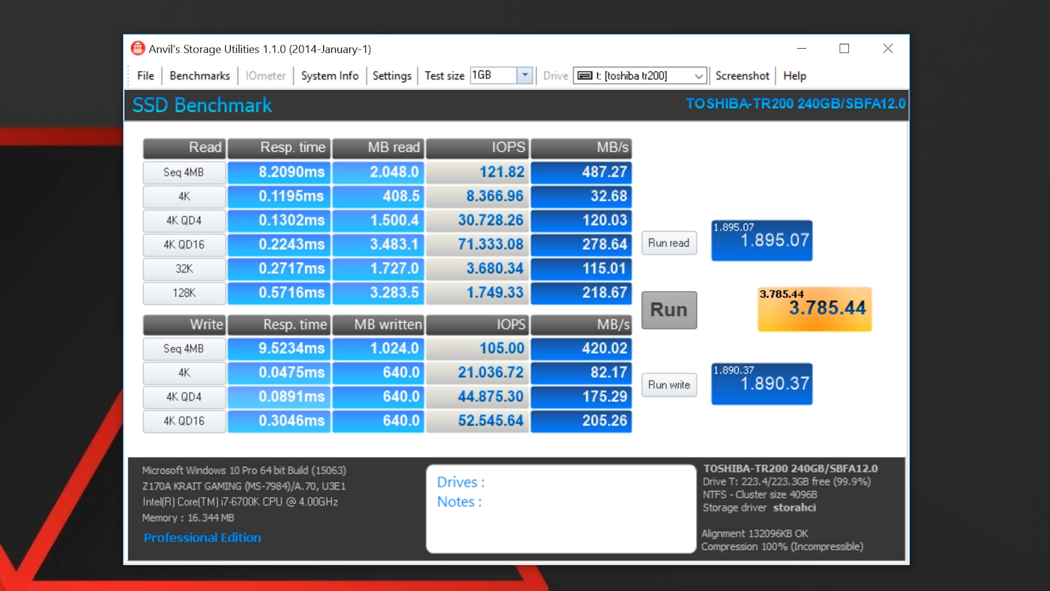Minimize the Anvil's Storage Utilities window
This screenshot has height=591, width=1050.
tap(802, 49)
